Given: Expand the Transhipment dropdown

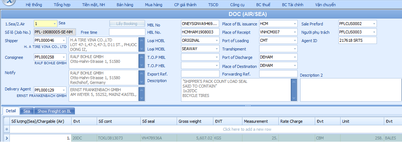Looking at the screenshot, I should pyautogui.click(x=295, y=49).
